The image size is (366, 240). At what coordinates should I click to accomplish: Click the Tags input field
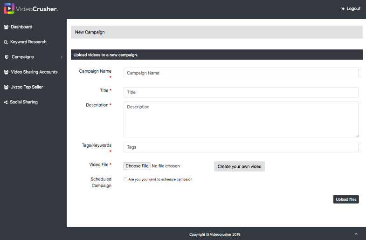pyautogui.click(x=241, y=147)
